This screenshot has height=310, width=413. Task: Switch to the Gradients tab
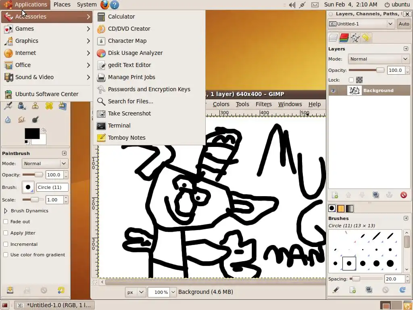(350, 209)
